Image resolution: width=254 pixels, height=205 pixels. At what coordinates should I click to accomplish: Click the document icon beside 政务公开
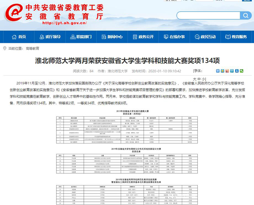tap(135, 37)
